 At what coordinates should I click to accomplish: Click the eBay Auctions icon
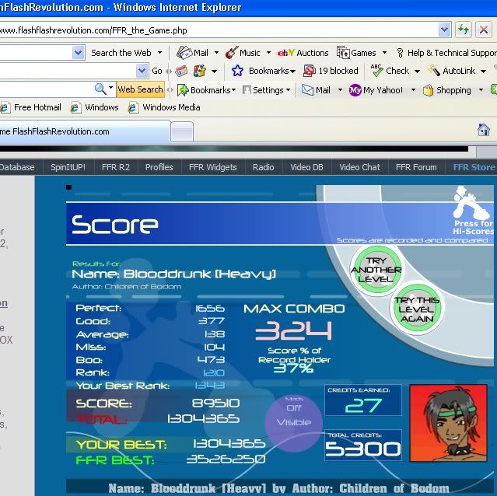pos(285,53)
